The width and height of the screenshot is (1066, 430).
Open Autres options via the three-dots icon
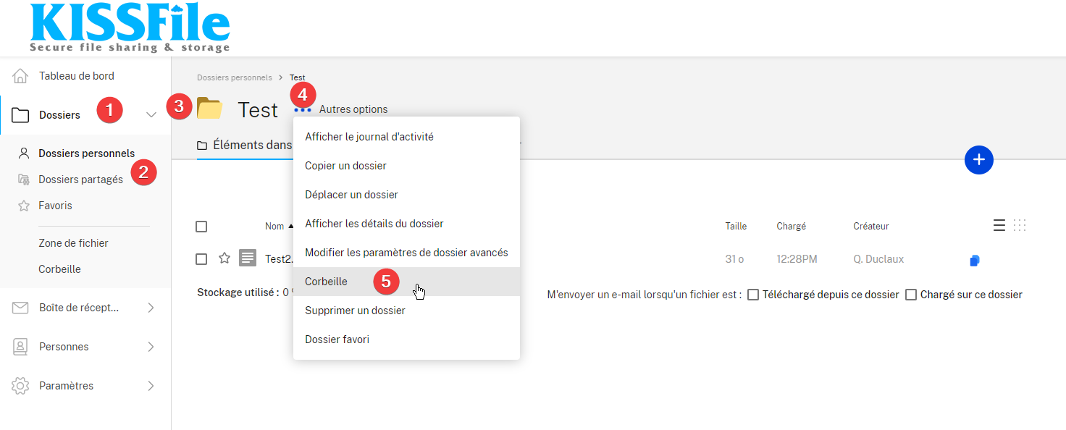tap(303, 110)
